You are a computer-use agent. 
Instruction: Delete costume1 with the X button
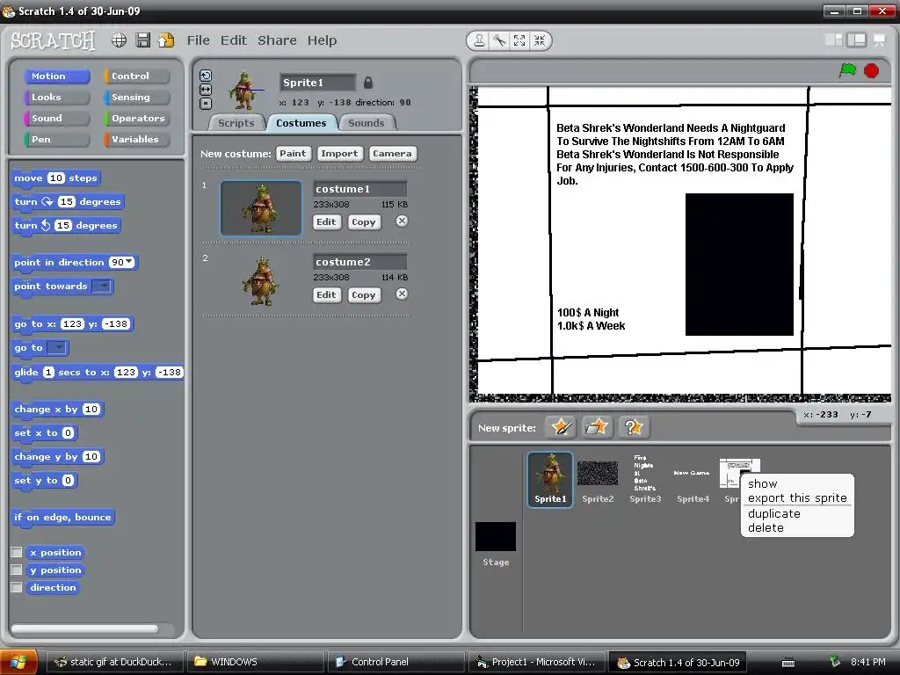[402, 221]
